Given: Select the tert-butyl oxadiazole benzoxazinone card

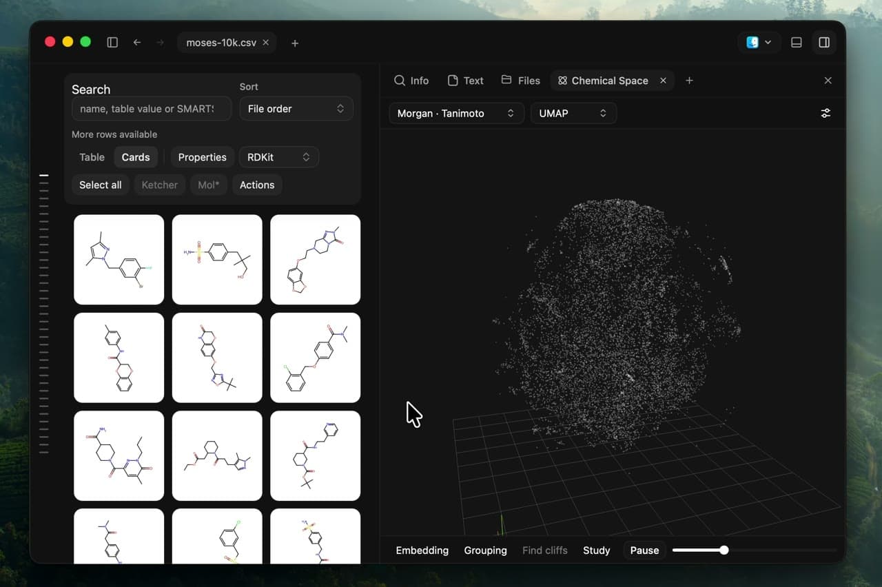Looking at the screenshot, I should click(x=217, y=358).
